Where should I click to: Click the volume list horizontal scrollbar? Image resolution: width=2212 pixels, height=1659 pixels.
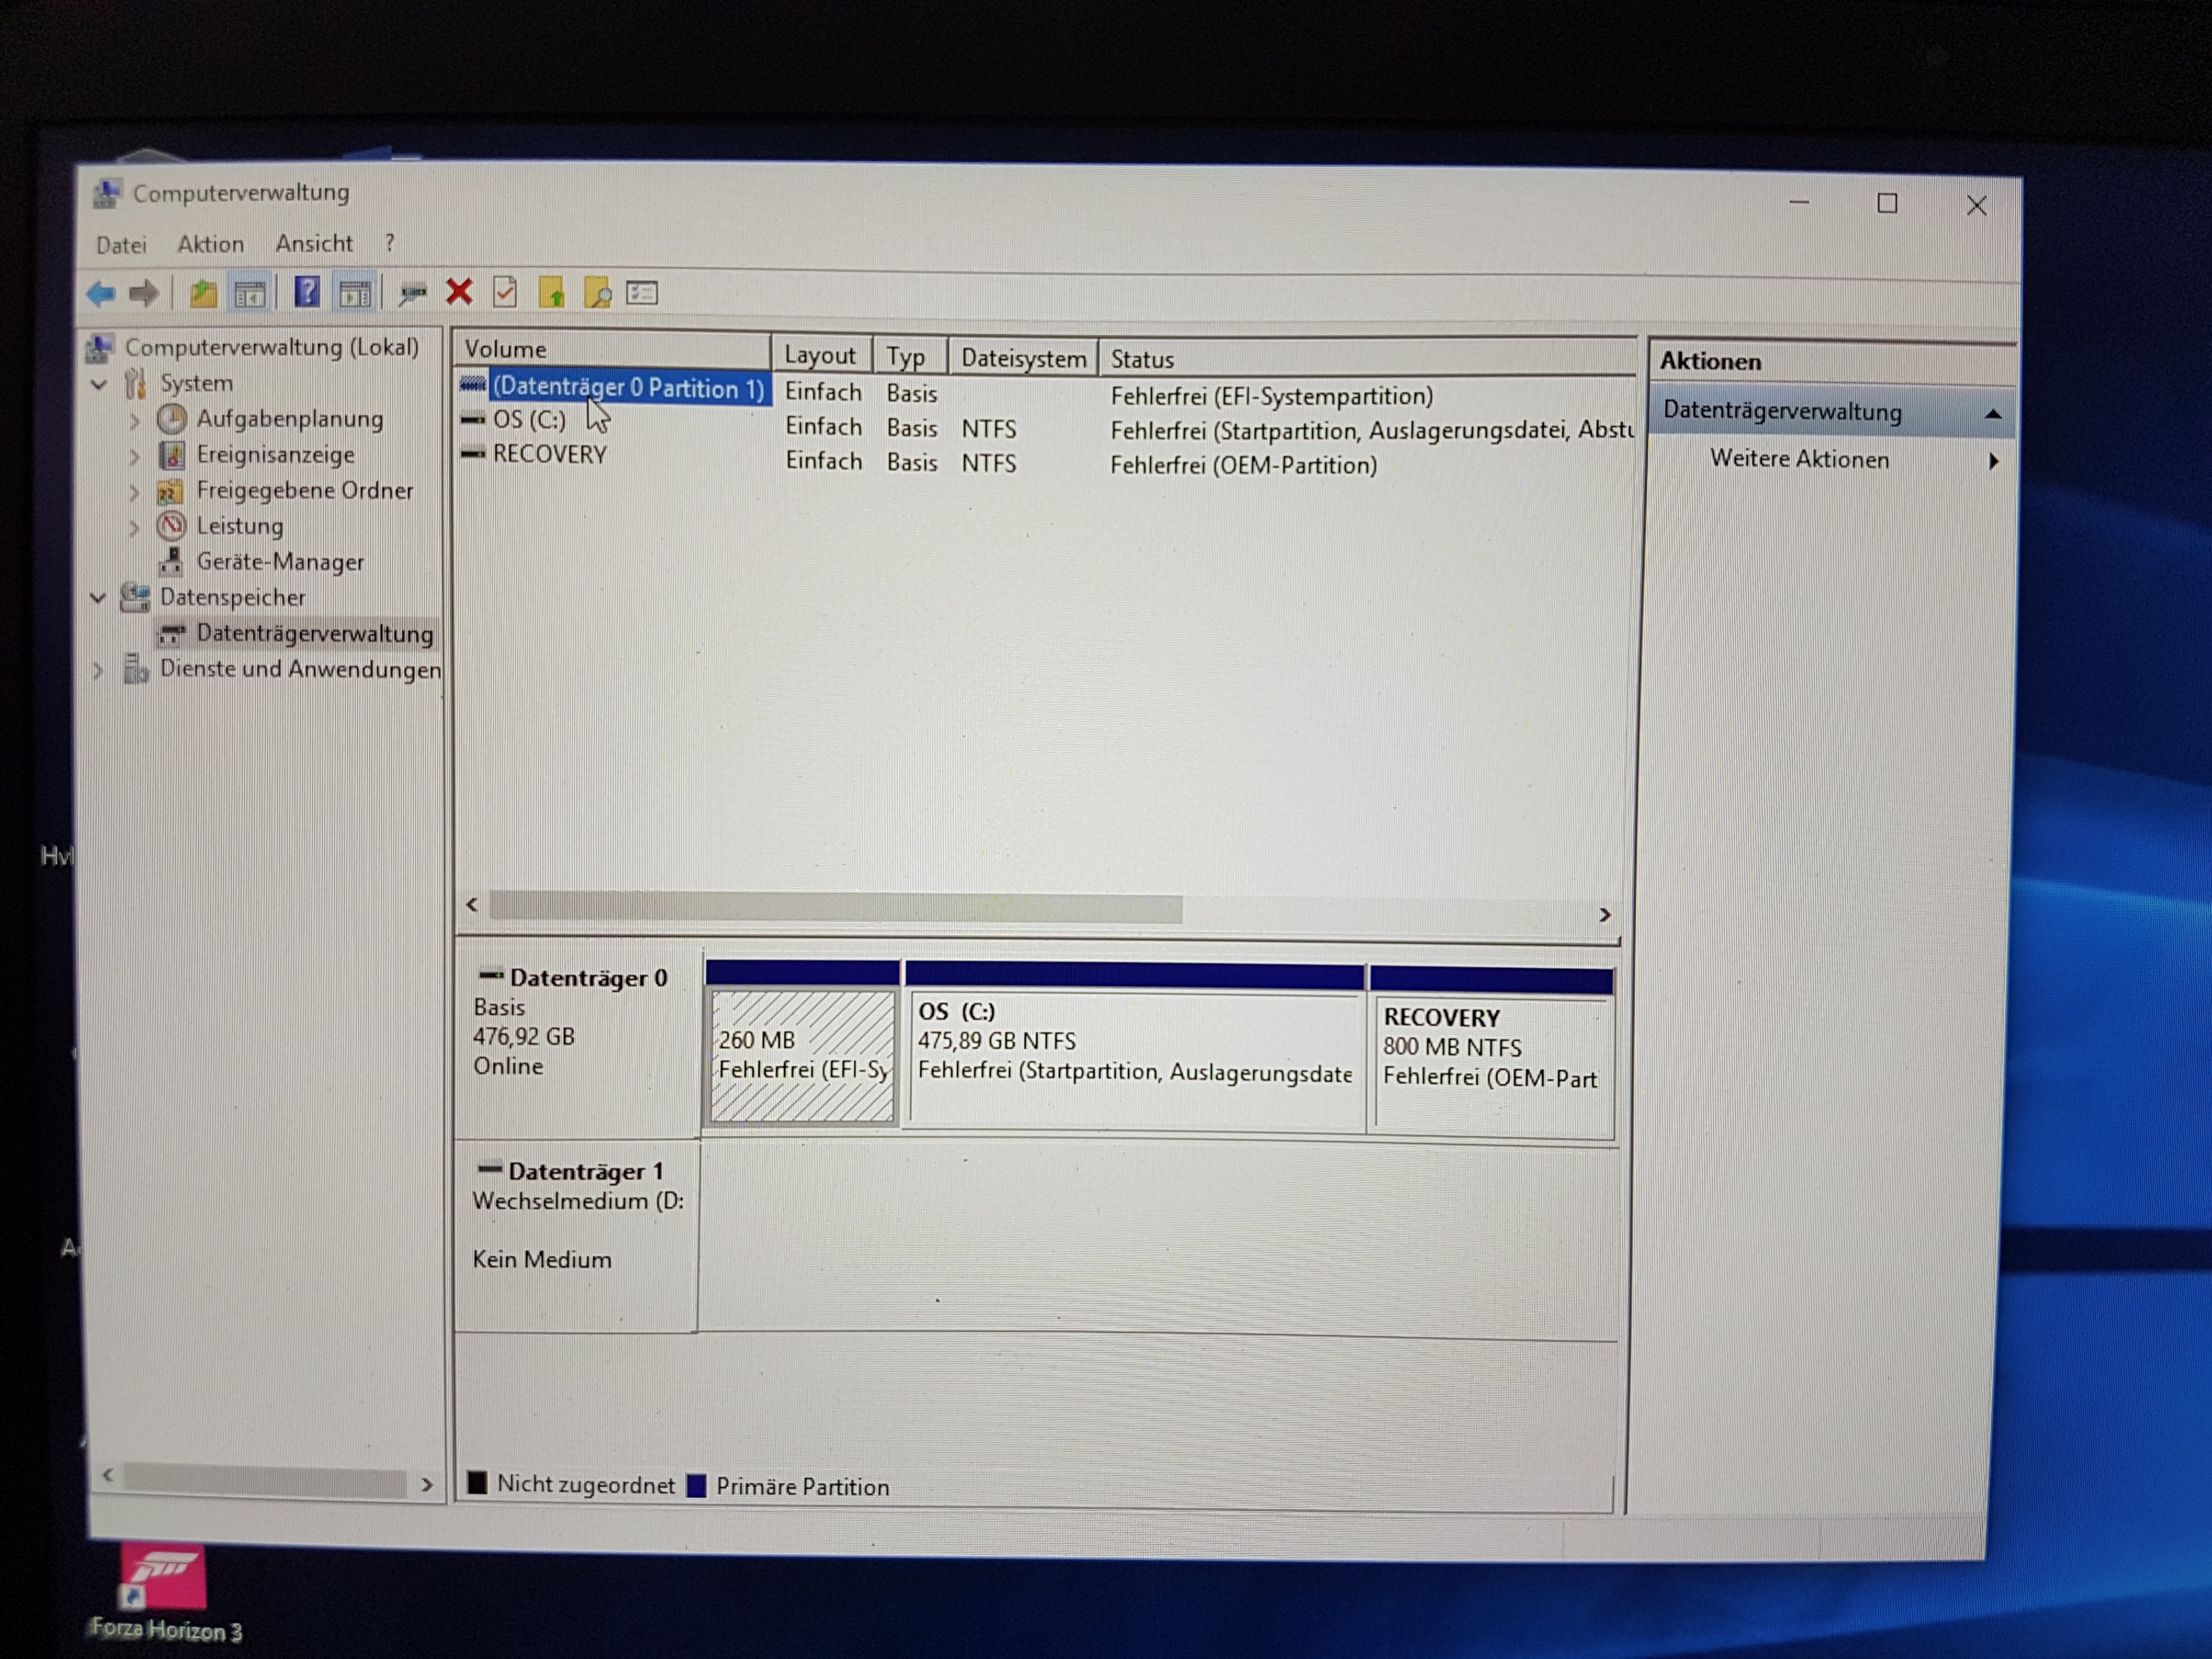coord(836,908)
